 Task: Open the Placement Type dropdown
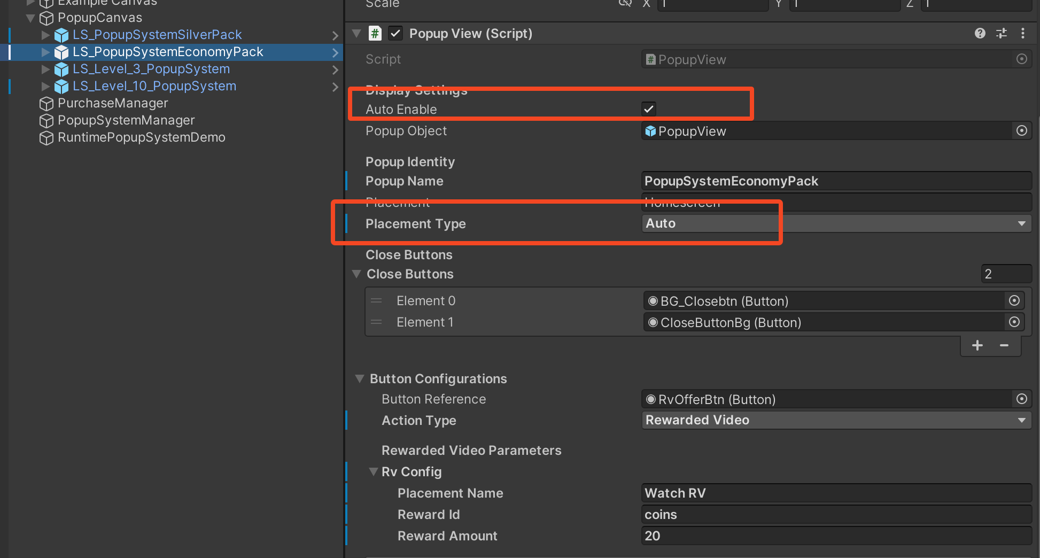point(836,223)
